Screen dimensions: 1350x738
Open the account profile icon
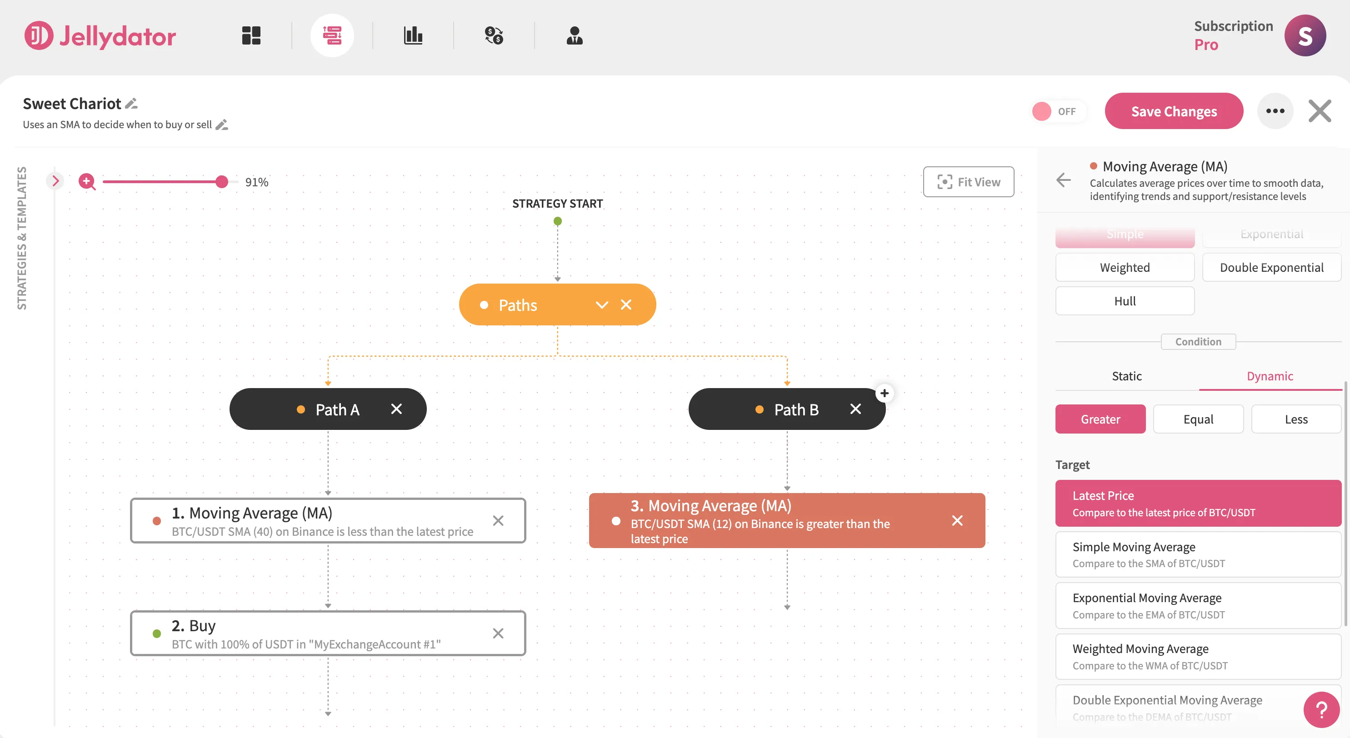pyautogui.click(x=575, y=35)
